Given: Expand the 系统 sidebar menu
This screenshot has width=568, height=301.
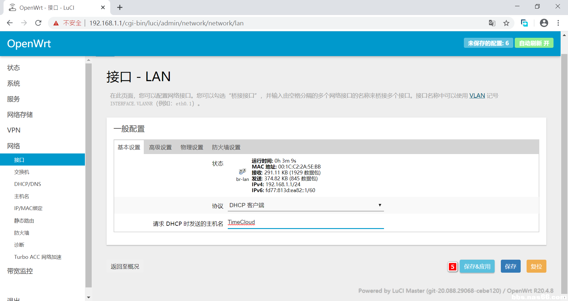Looking at the screenshot, I should point(14,84).
